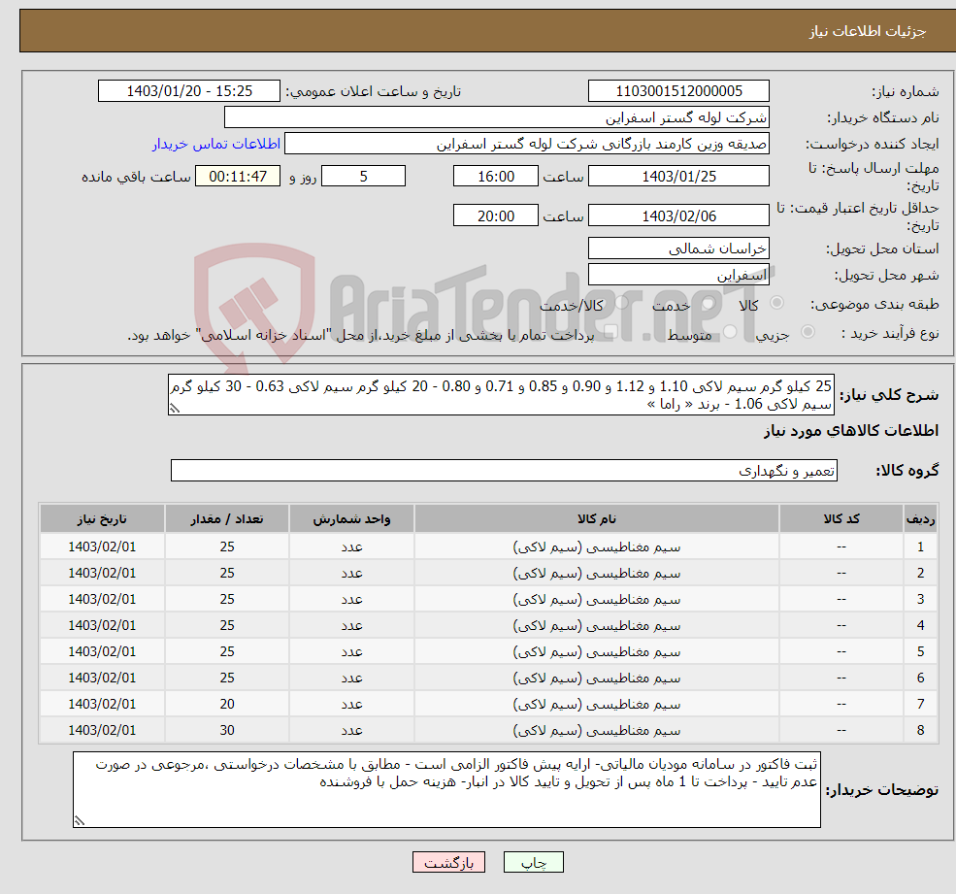The height and width of the screenshot is (894, 956).
Task: Click quantity 20 in row 7
Action: pos(227,705)
